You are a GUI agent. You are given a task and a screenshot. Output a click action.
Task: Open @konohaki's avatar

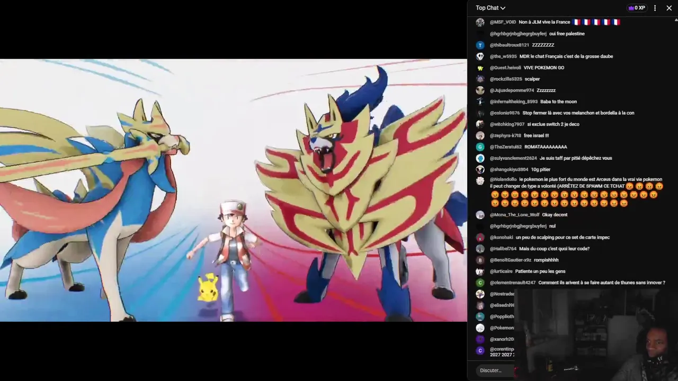(x=480, y=238)
